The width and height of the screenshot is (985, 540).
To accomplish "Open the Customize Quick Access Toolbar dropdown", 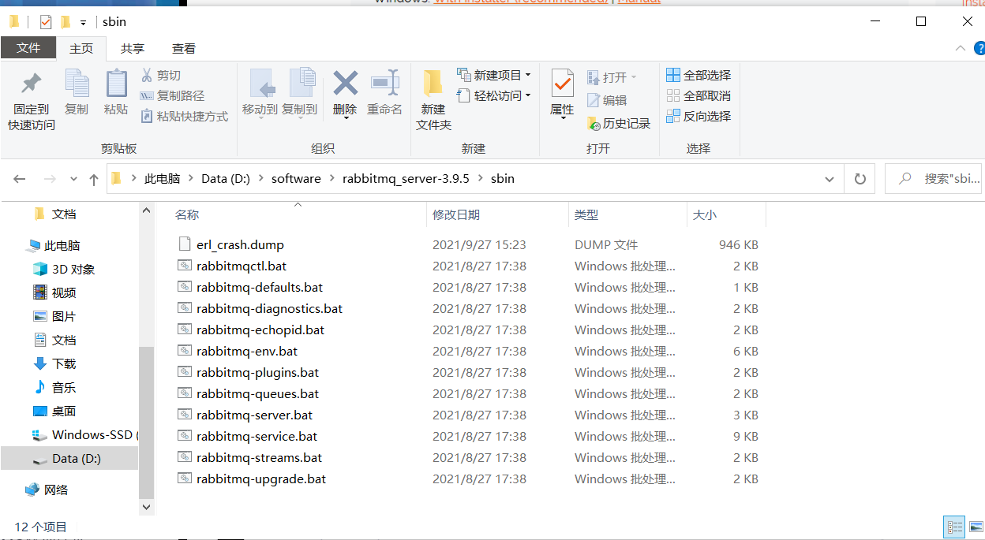I will coord(83,22).
